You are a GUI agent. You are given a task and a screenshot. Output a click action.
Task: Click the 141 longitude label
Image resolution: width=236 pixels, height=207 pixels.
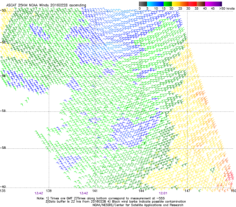(95, 191)
